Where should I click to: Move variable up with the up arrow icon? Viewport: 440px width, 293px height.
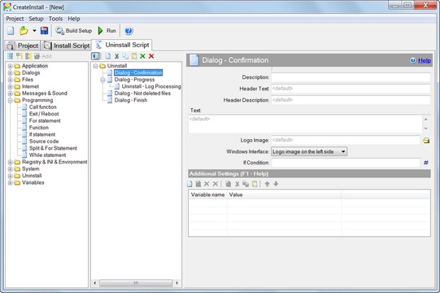tap(267, 184)
